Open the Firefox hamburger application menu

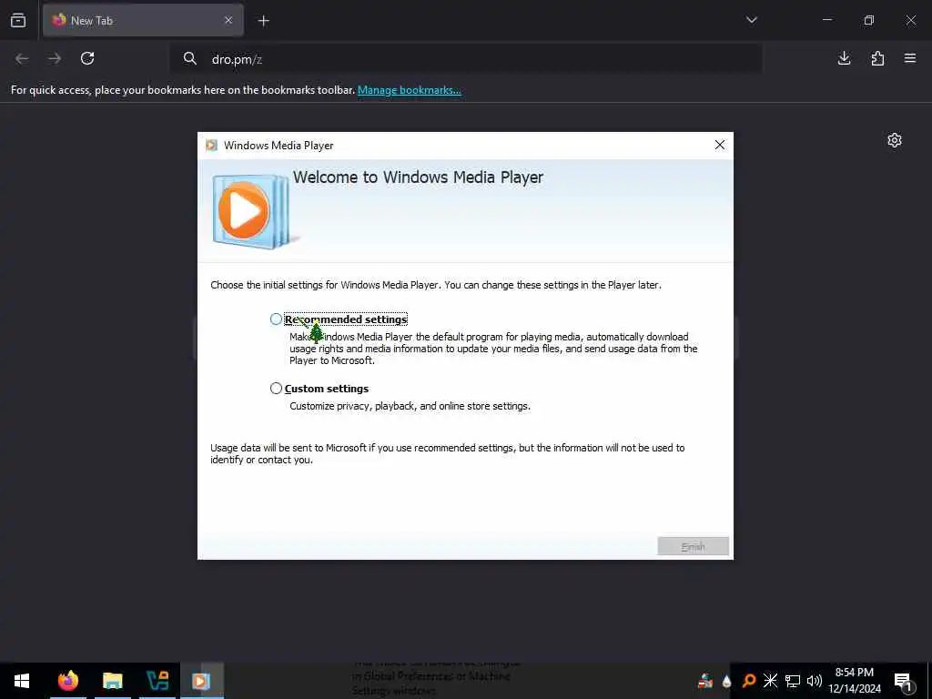pos(910,58)
